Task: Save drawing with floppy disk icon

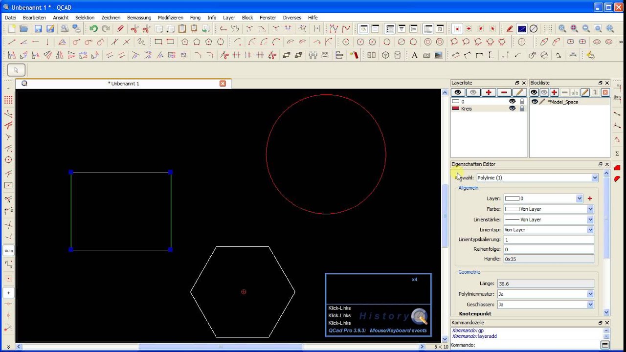Action: click(38, 29)
